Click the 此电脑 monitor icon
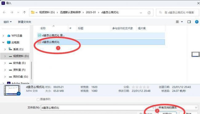The image size is (200, 114). 9,42
